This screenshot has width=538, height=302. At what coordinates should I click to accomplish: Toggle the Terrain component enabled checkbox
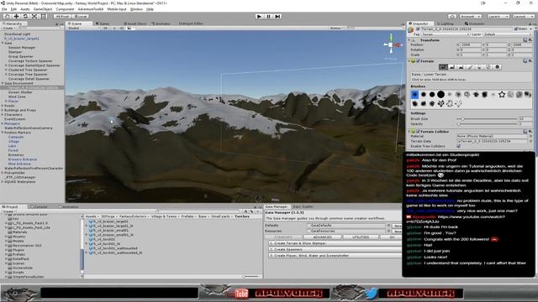(x=418, y=61)
